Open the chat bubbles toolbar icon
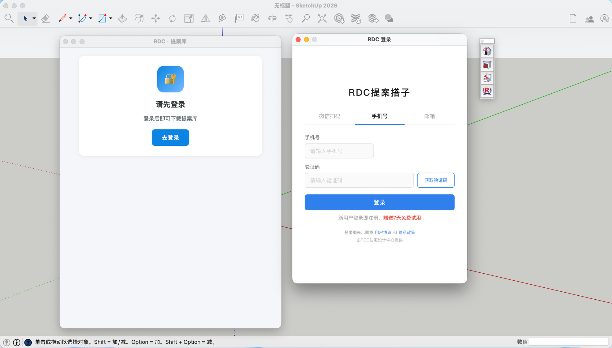The height and width of the screenshot is (348, 612). (x=389, y=18)
